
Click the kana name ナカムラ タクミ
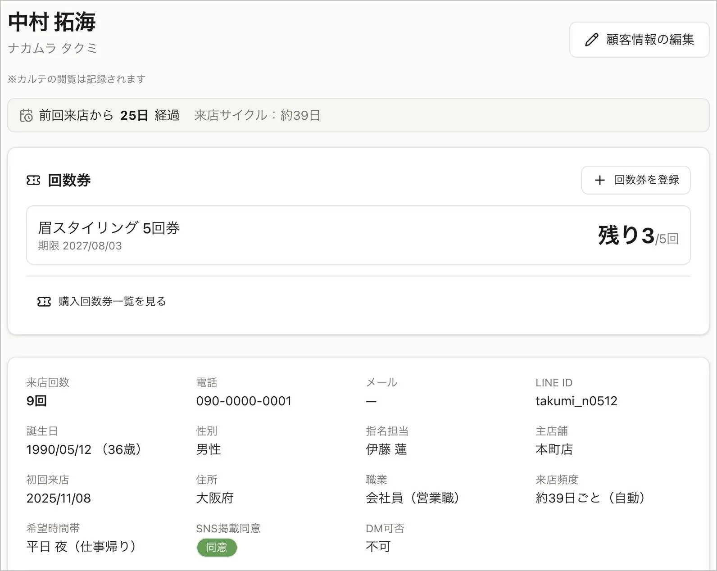(52, 48)
